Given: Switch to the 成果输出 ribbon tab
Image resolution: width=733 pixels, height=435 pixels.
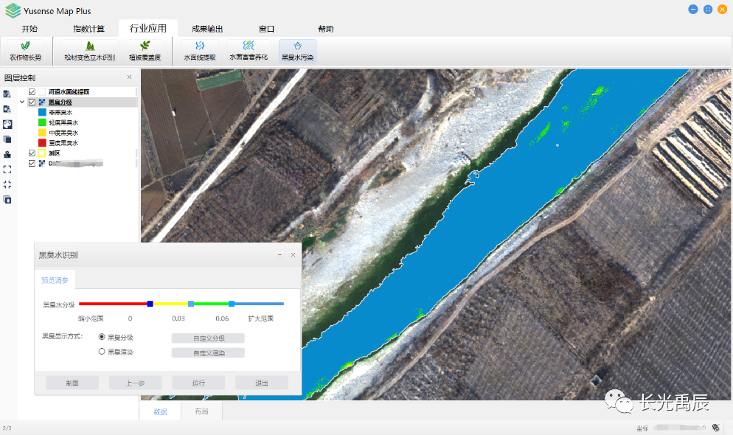Looking at the screenshot, I should tap(207, 29).
